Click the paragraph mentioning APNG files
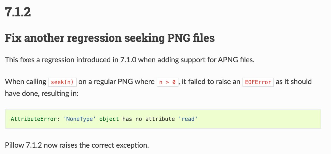The image size is (331, 154). (x=129, y=60)
